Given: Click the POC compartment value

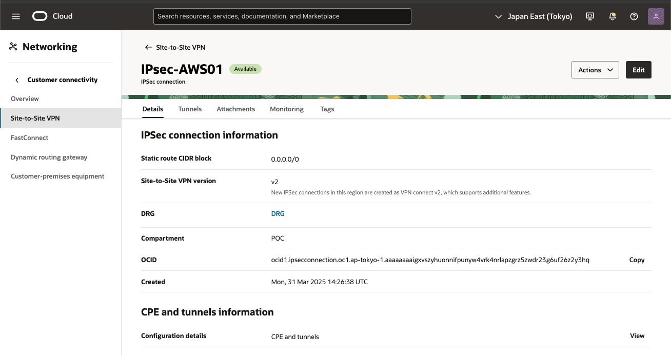Looking at the screenshot, I should pyautogui.click(x=278, y=239).
